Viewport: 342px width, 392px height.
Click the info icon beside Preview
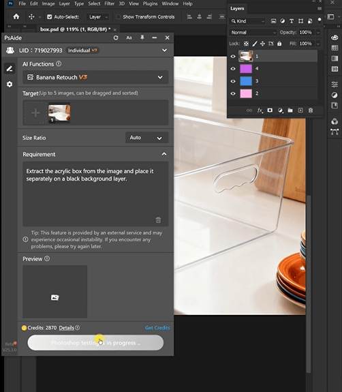coord(47,258)
